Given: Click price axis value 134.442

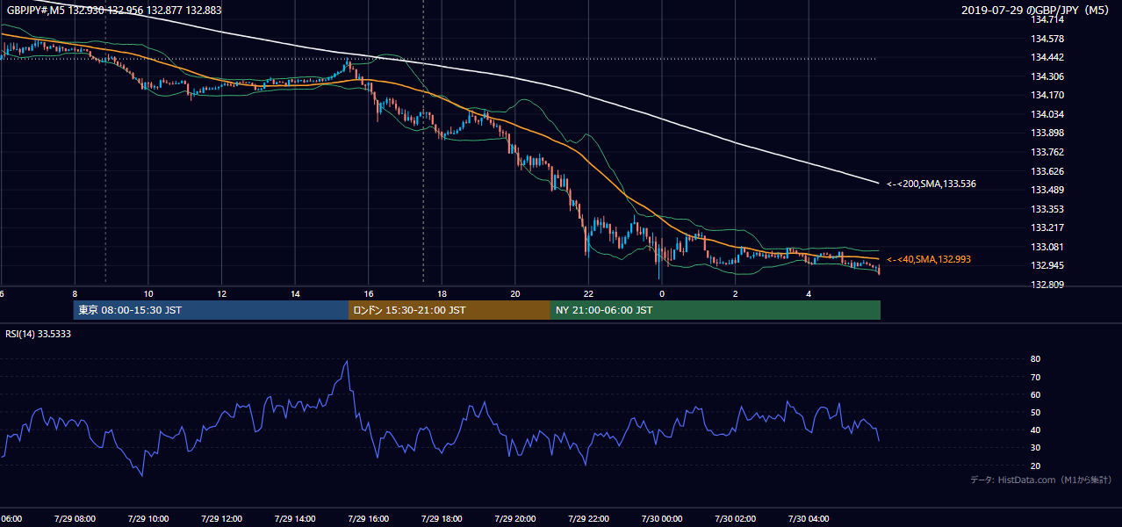Looking at the screenshot, I should pos(1046,57).
